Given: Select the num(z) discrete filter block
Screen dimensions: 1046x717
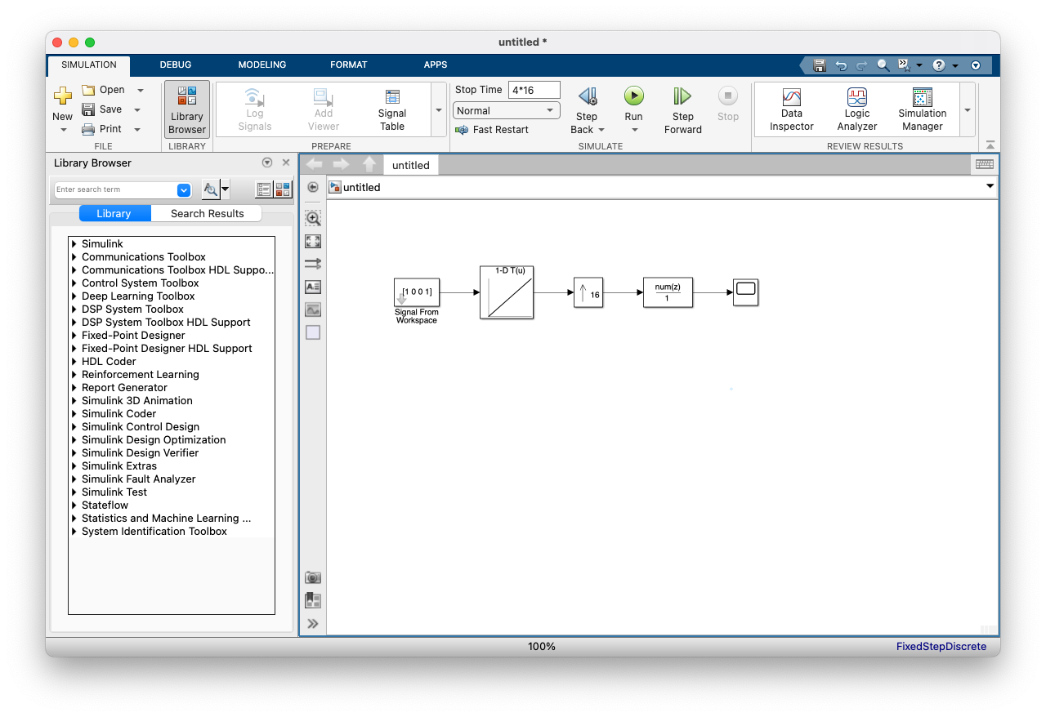Looking at the screenshot, I should click(668, 292).
